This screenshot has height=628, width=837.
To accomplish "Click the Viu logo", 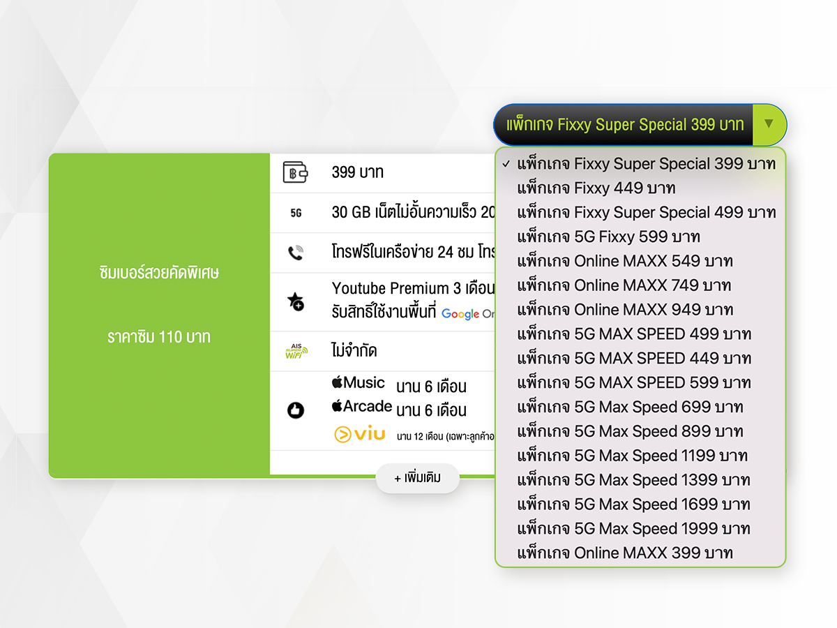I will 360,435.
